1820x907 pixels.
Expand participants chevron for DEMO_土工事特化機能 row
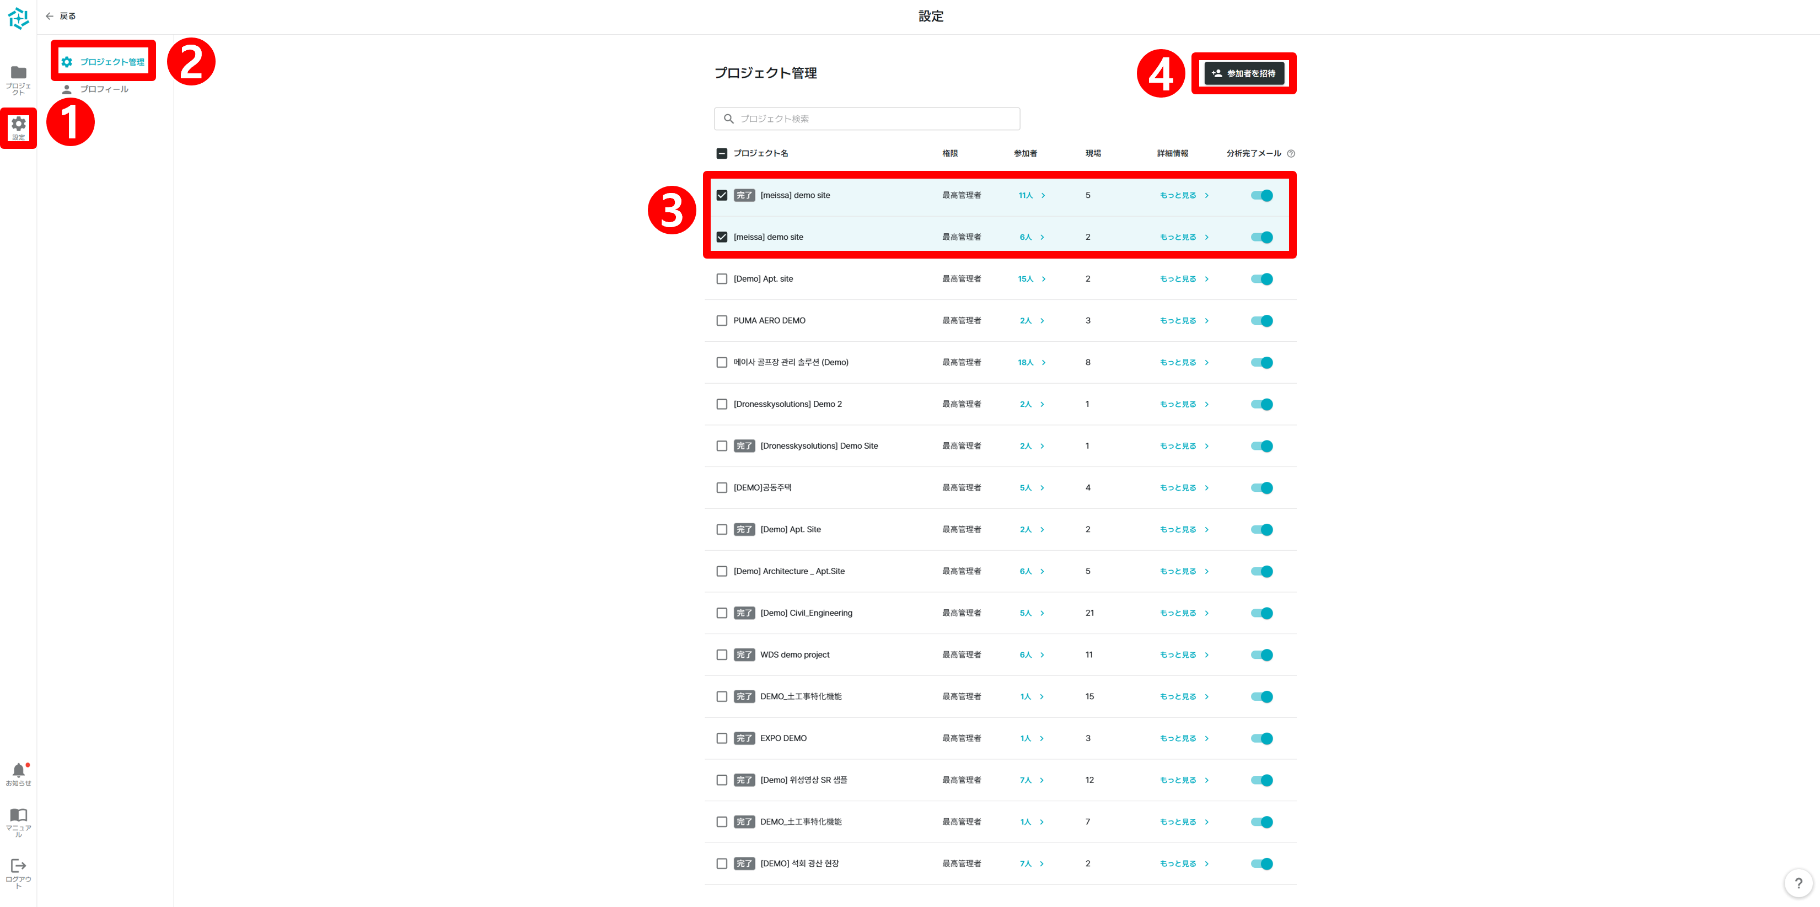click(x=1043, y=696)
